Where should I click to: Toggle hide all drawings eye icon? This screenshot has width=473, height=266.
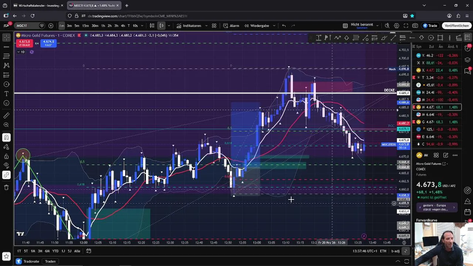pyautogui.click(x=6, y=166)
